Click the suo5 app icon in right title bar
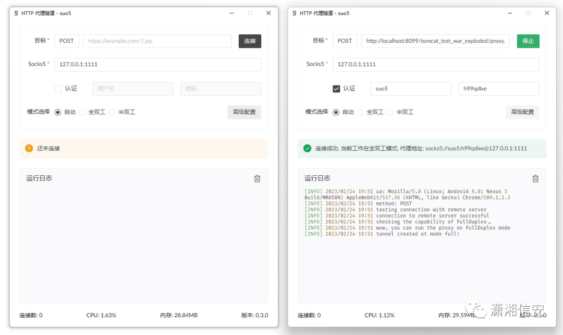The image size is (563, 335). tap(295, 13)
